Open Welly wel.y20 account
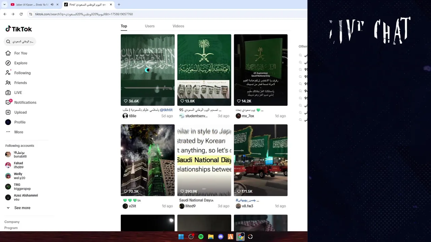 click(19, 176)
